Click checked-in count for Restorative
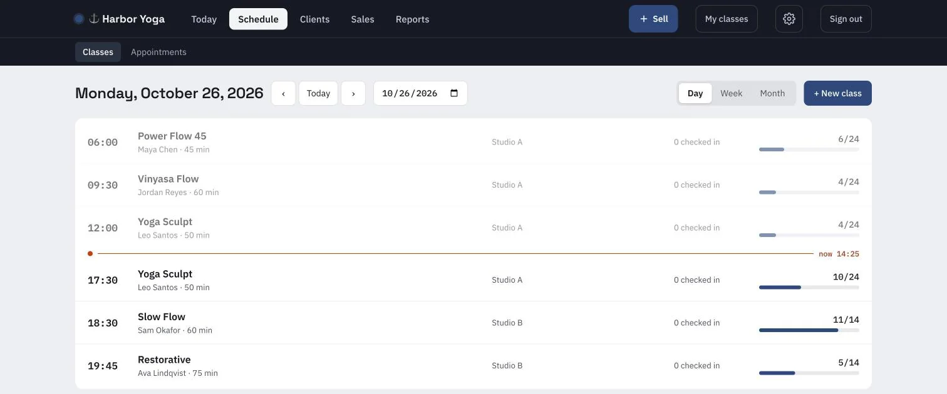The width and height of the screenshot is (947, 394). [697, 366]
